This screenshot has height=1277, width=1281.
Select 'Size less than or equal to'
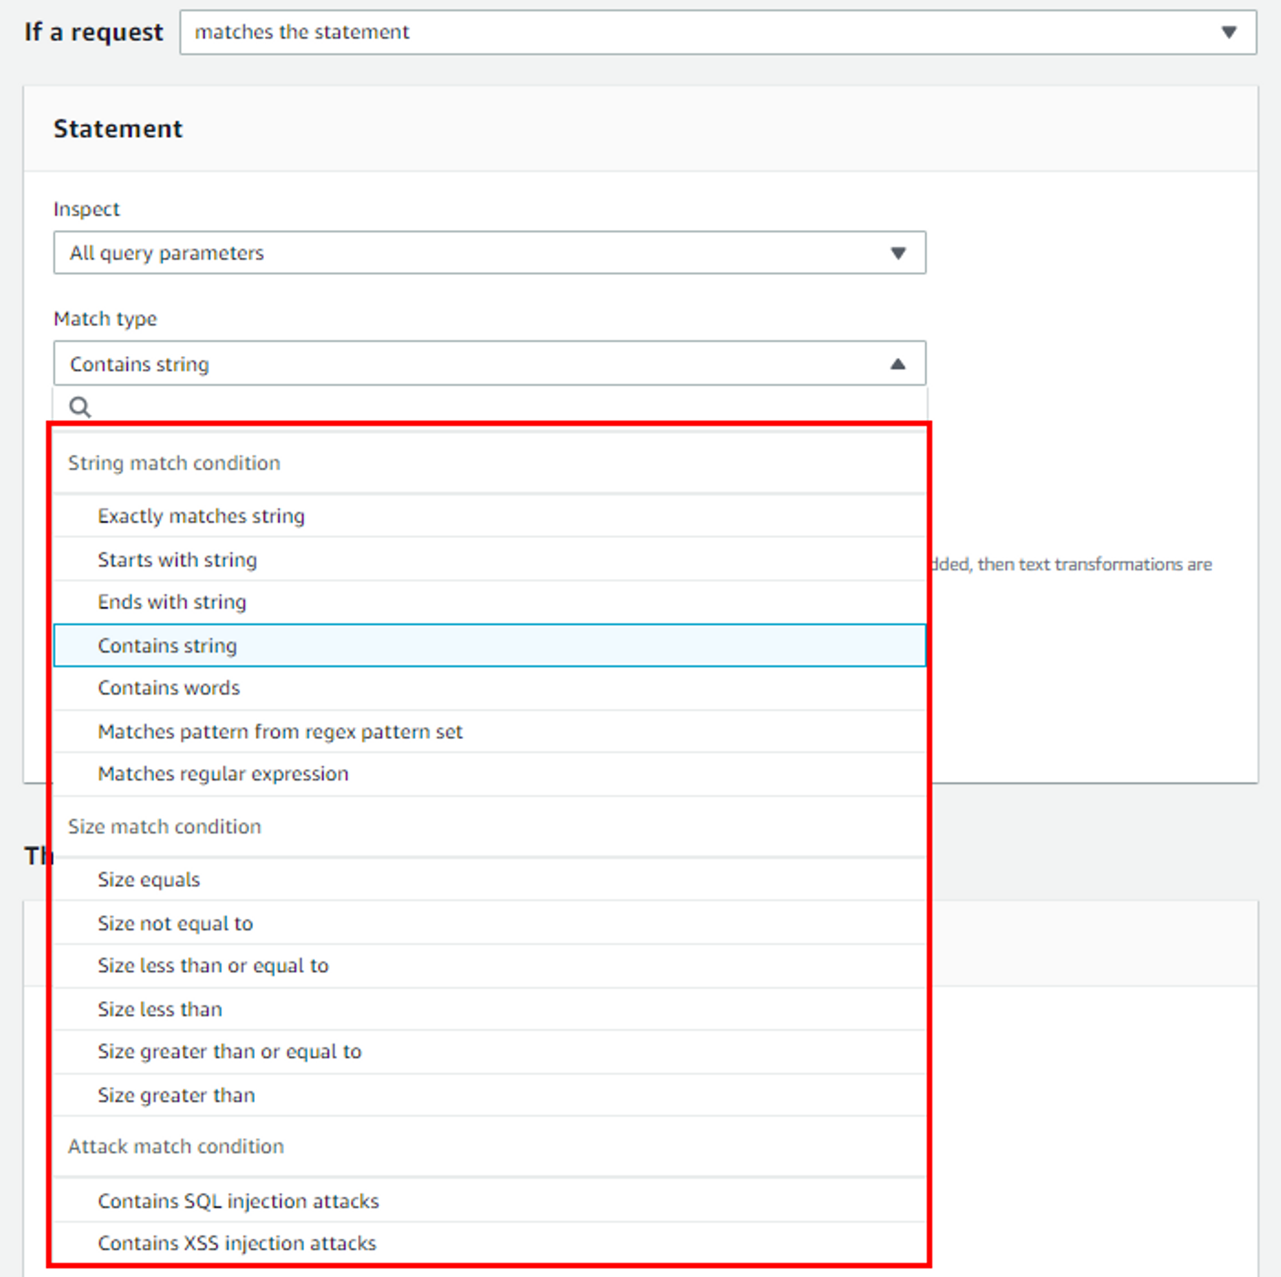click(213, 966)
